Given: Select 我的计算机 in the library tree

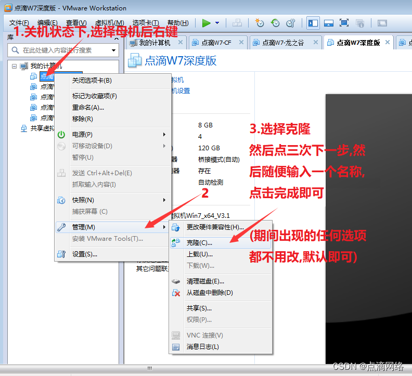Looking at the screenshot, I should 46,66.
